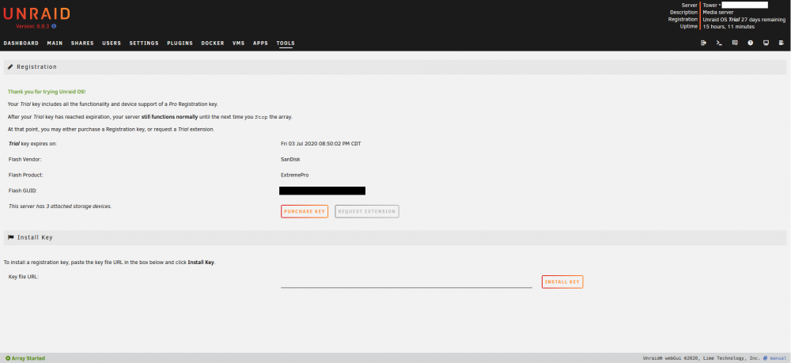791x363 pixels.
Task: Click the SanDisk flash vendor value
Action: coord(290,159)
